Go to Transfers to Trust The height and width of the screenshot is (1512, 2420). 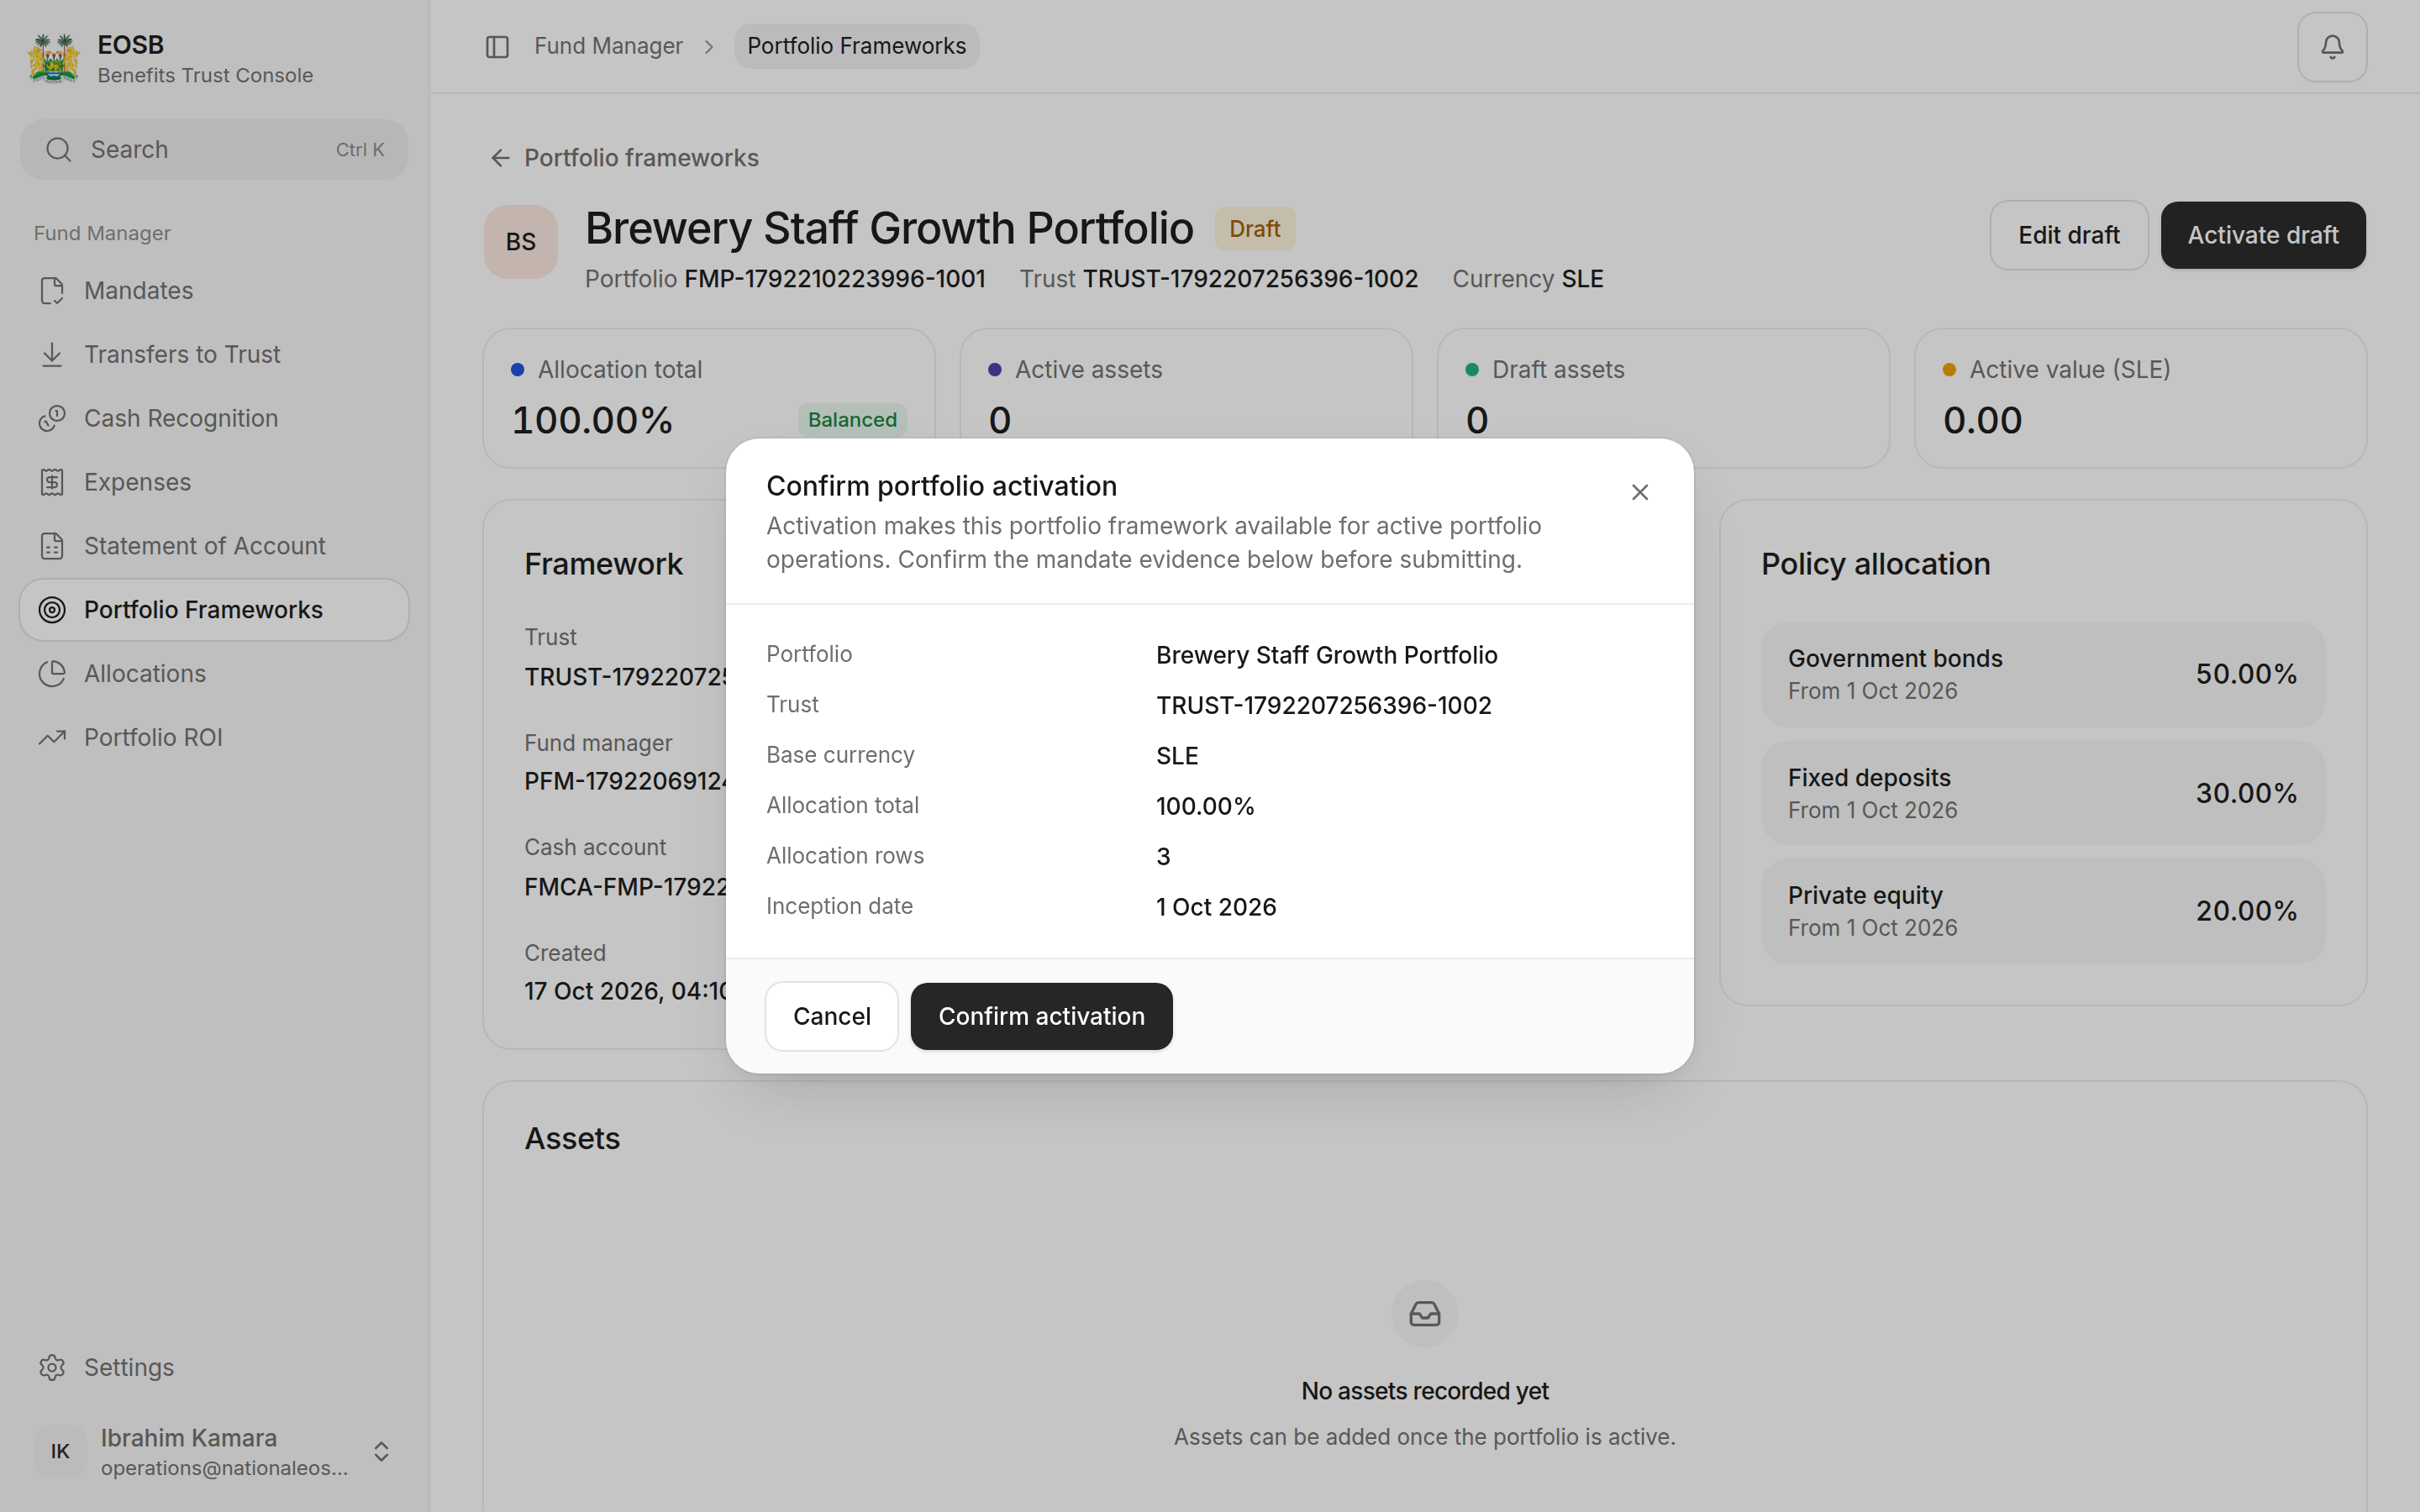pos(214,355)
